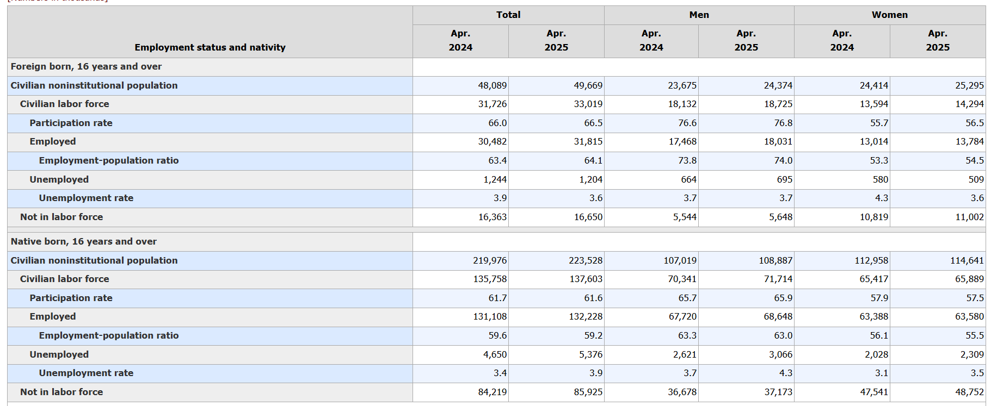Select the cell value "14,294"
This screenshot has height=406, width=997.
pos(970,104)
